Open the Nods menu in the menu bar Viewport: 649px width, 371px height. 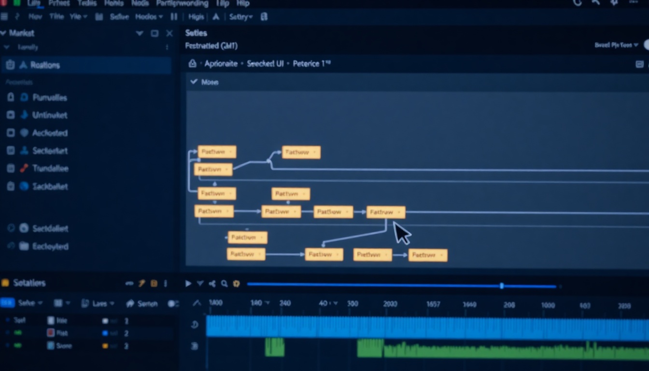point(140,3)
